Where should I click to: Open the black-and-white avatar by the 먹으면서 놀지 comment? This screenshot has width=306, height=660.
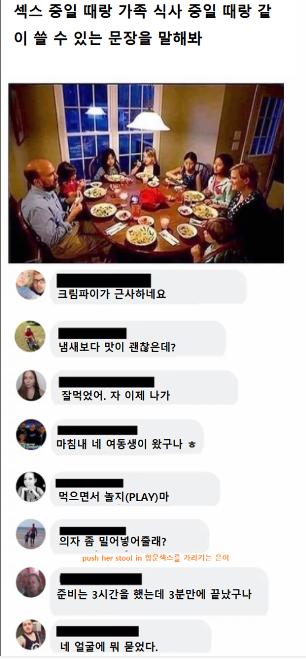pyautogui.click(x=31, y=486)
